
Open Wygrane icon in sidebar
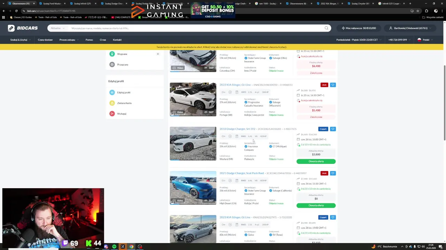(x=112, y=54)
